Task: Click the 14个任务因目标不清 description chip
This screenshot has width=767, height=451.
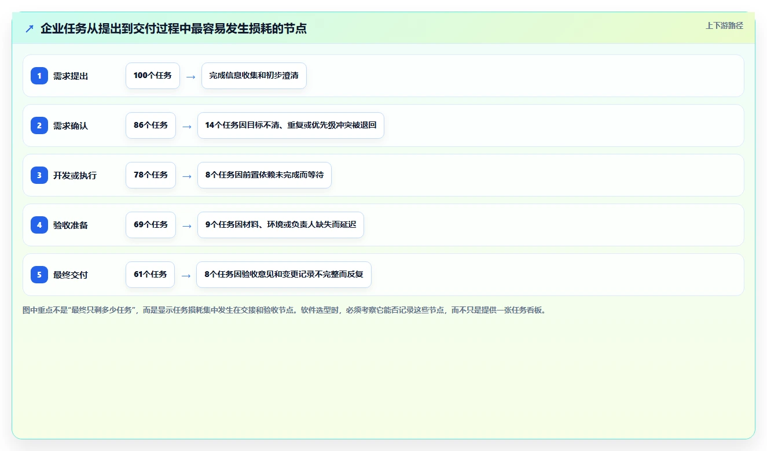Action: coord(291,125)
